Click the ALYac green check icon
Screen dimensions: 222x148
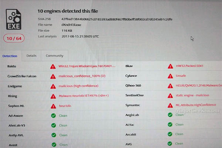tap(170, 124)
